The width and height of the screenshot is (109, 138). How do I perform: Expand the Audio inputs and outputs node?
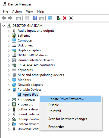(x=9, y=31)
